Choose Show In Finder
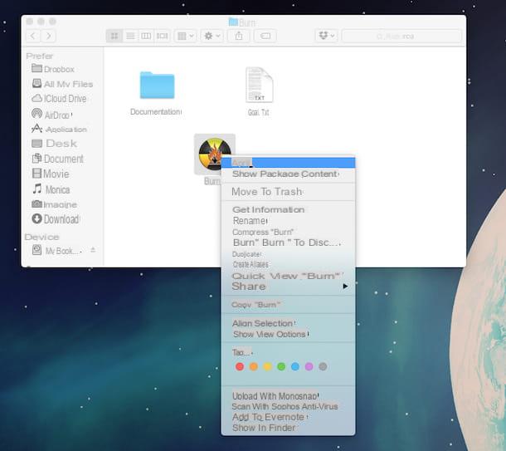The image size is (506, 451). point(288,428)
